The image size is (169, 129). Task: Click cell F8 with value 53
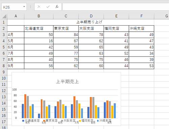(x=141, y=66)
